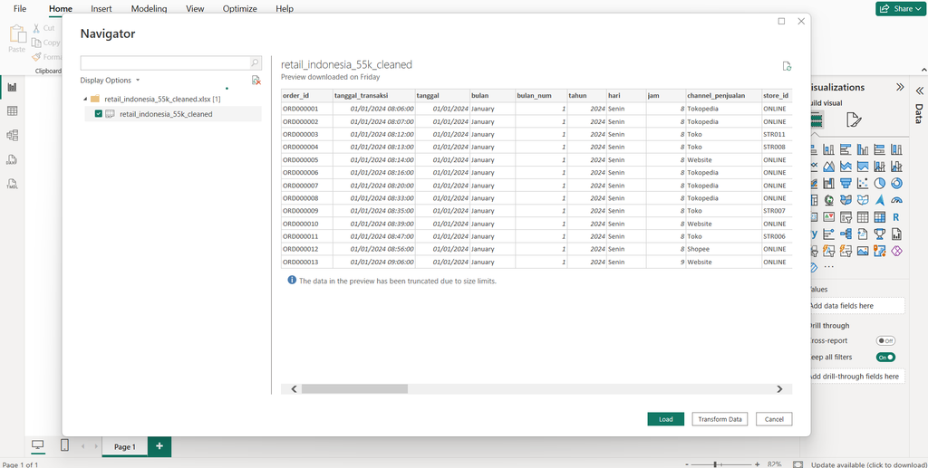The image size is (928, 468).
Task: Click the three dots for more visuals
Action: [828, 267]
